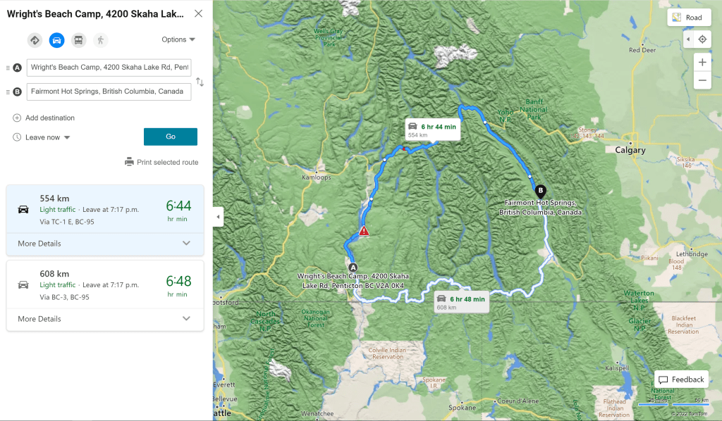Switch to transit mode bus icon

[78, 40]
